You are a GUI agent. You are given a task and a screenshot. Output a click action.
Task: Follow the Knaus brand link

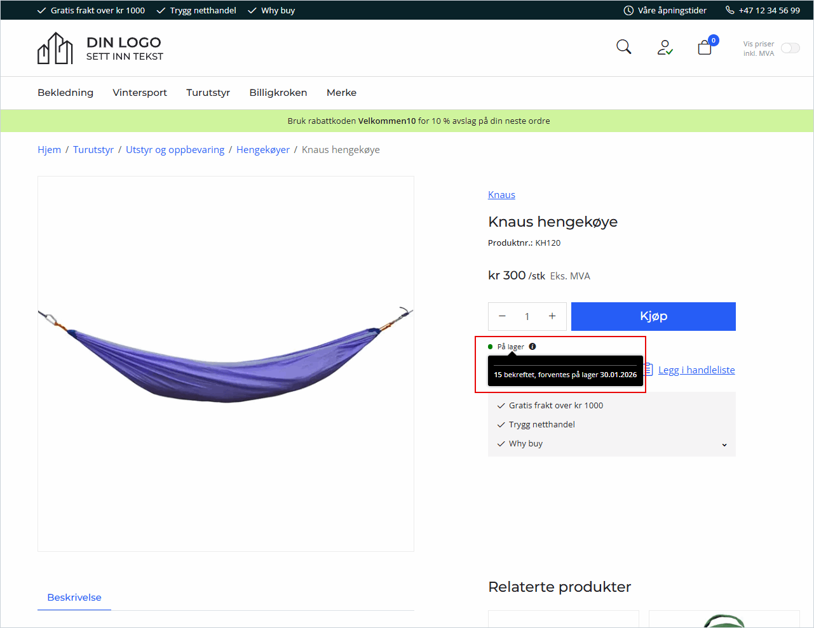point(501,195)
